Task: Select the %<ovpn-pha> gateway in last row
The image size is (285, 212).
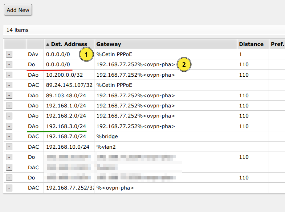Action: [115, 188]
